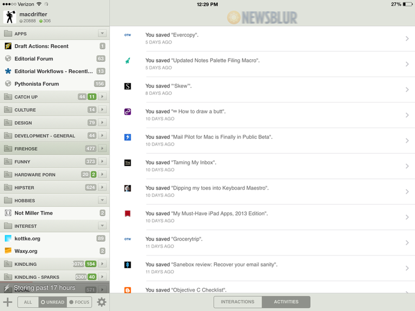This screenshot has height=311, width=415.
Task: Open the settings gear icon
Action: (x=102, y=302)
